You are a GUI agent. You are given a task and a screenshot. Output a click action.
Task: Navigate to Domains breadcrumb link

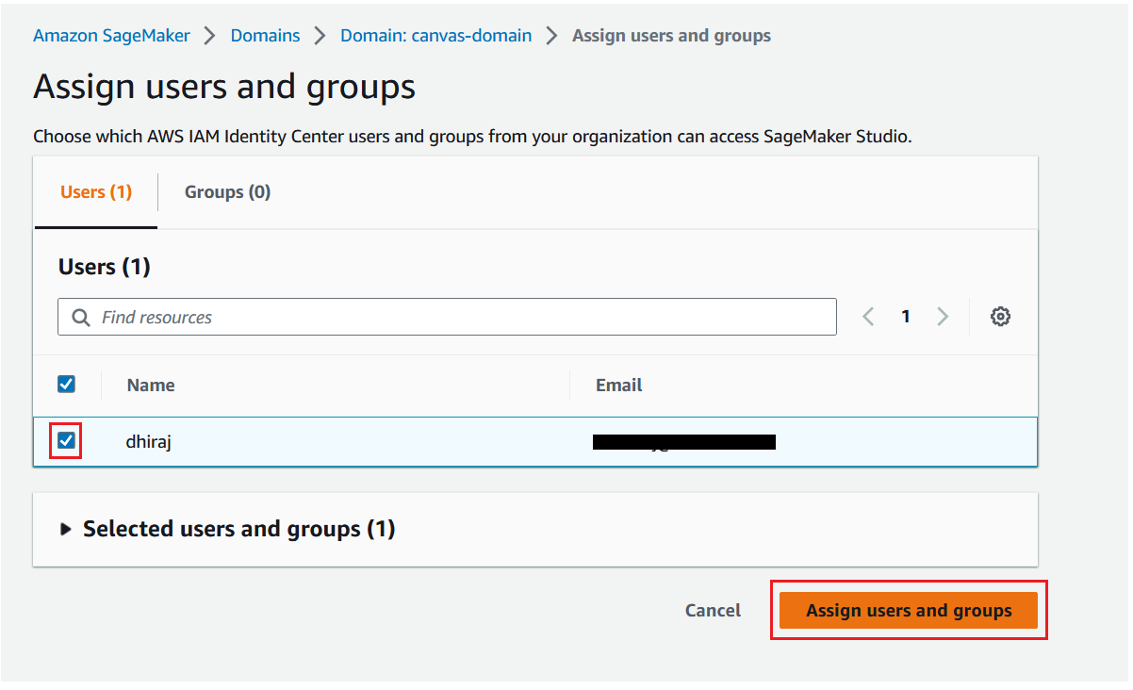pyautogui.click(x=265, y=36)
